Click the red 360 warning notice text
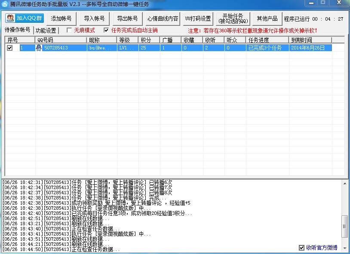350x254 pixels. coord(253,31)
